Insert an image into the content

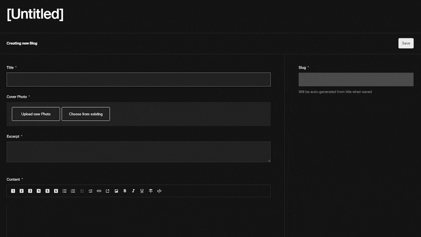[116, 191]
